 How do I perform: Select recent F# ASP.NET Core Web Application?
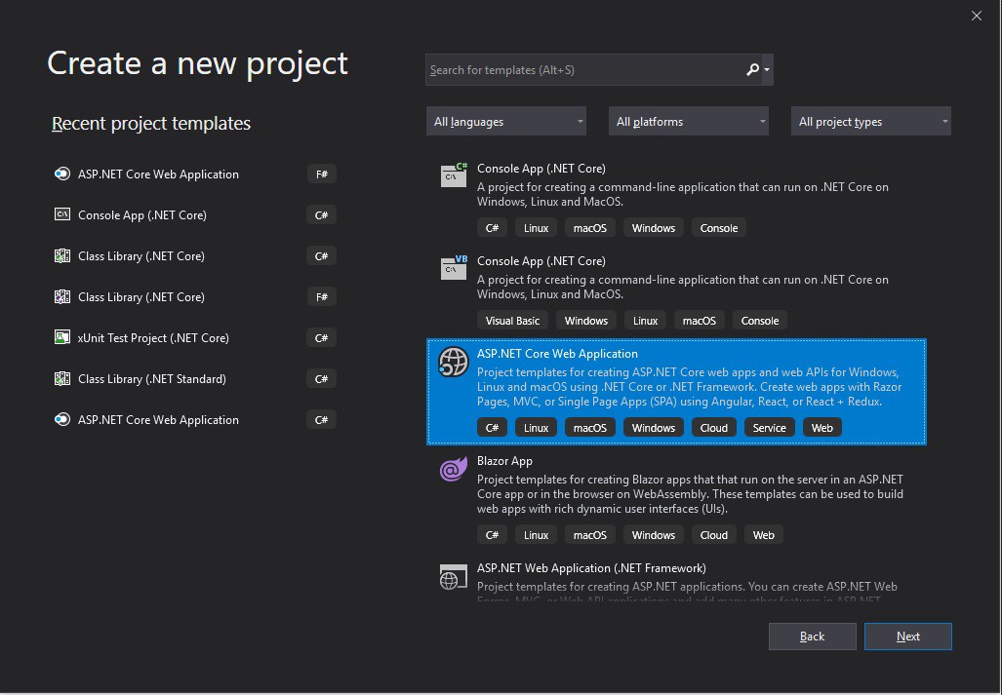point(158,174)
